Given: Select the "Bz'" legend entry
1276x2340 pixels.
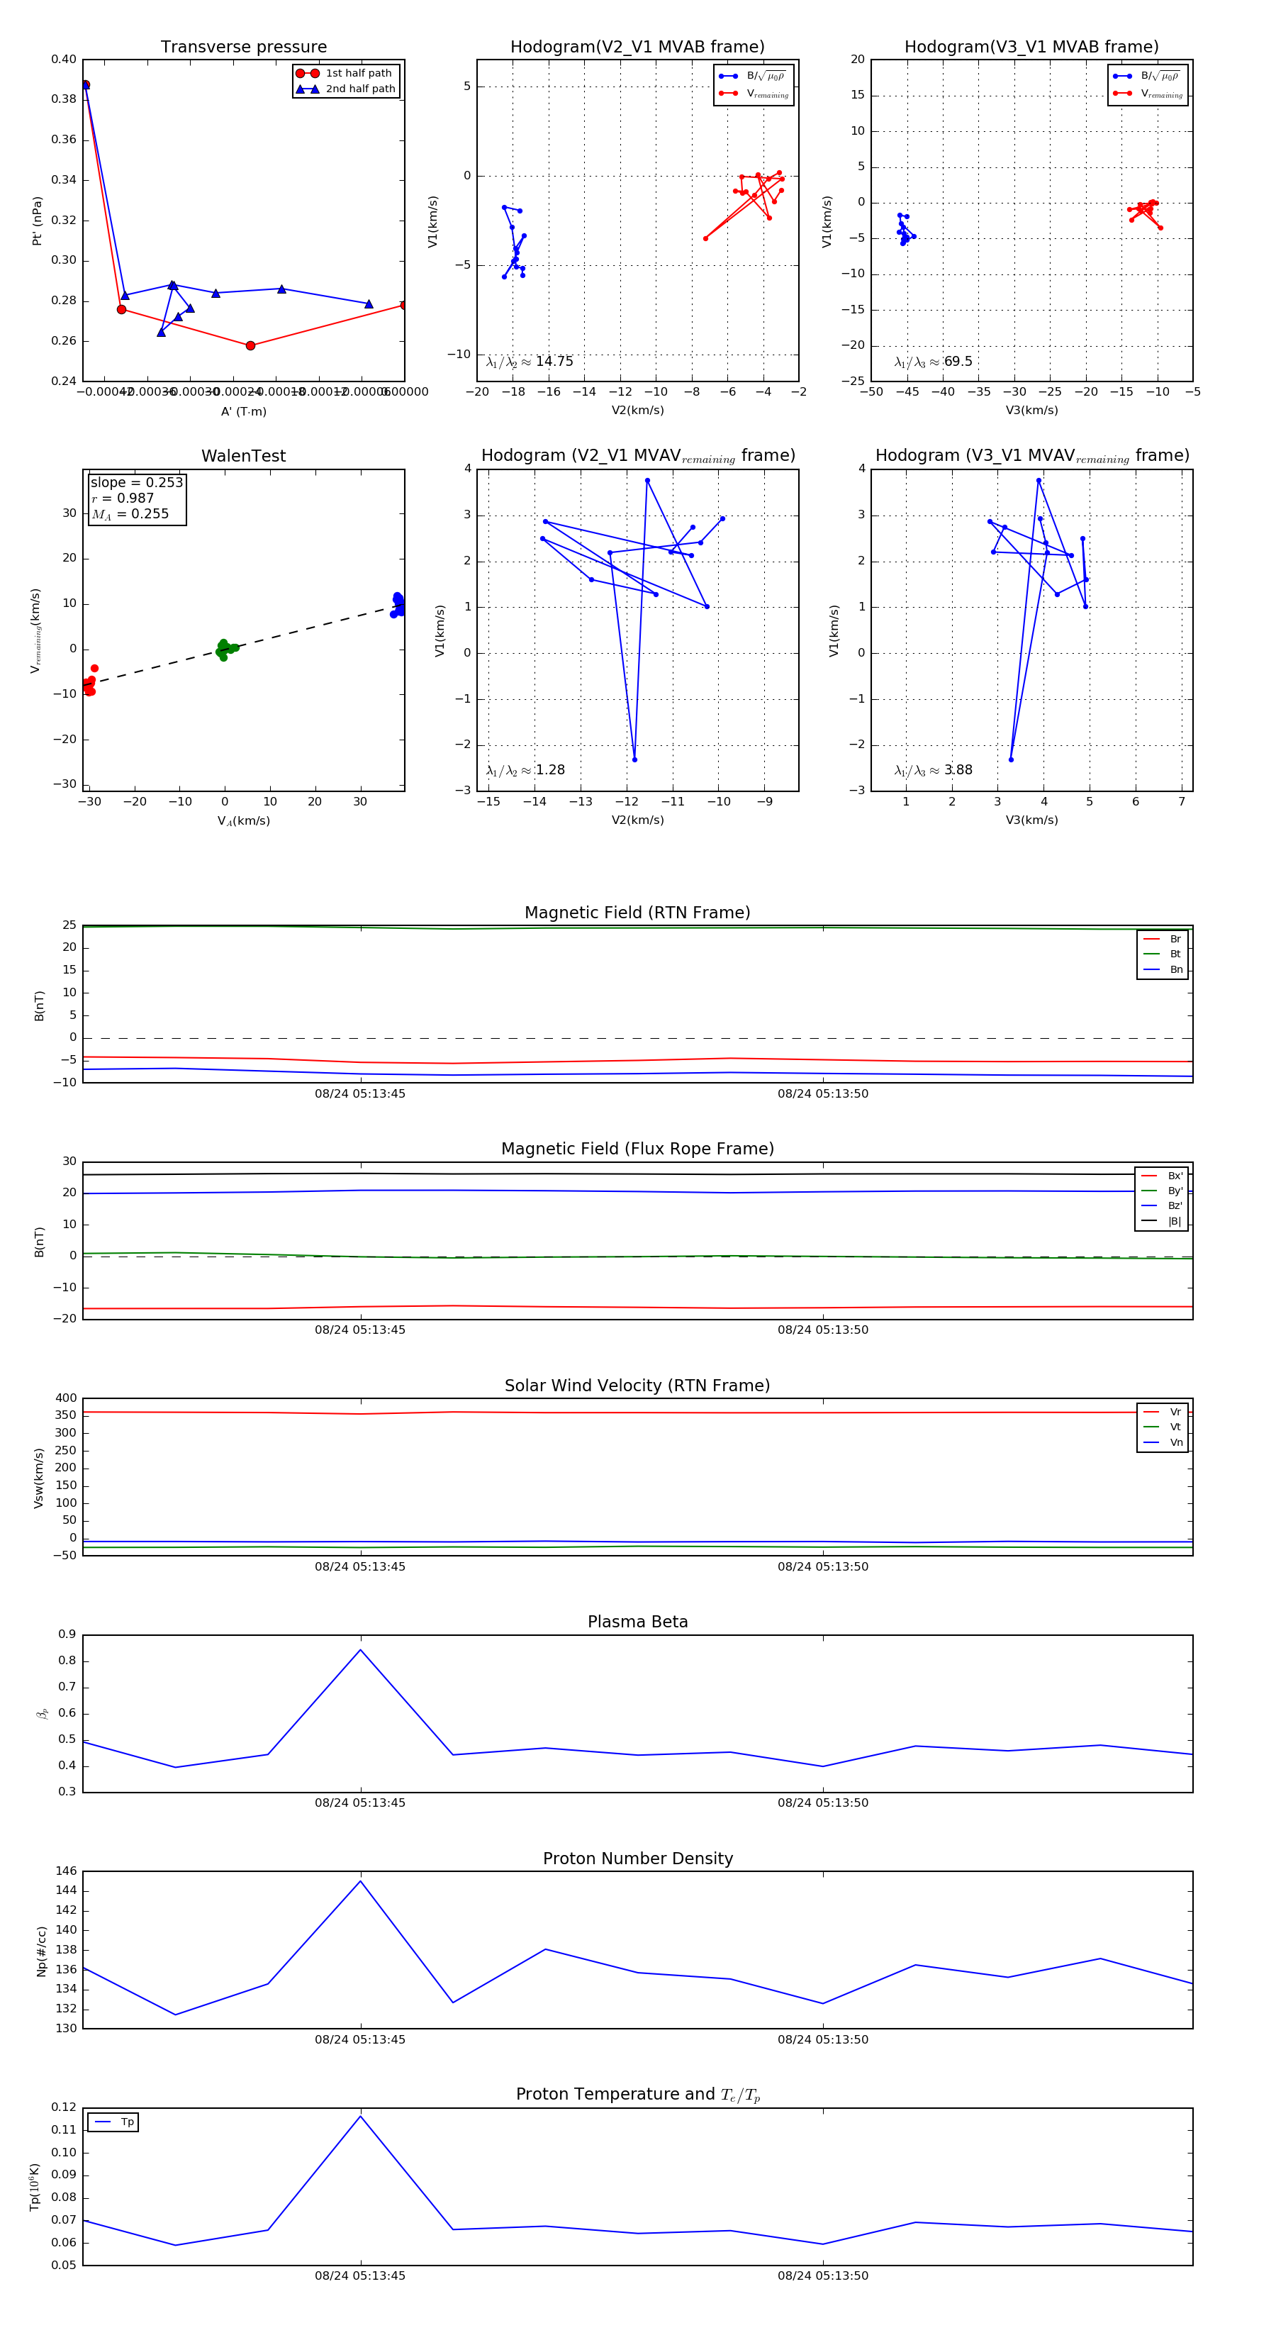Looking at the screenshot, I should [x=1162, y=1206].
